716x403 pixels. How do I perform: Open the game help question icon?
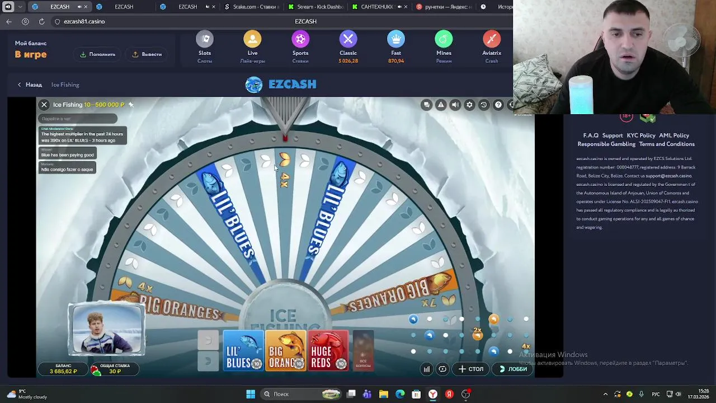pos(498,105)
